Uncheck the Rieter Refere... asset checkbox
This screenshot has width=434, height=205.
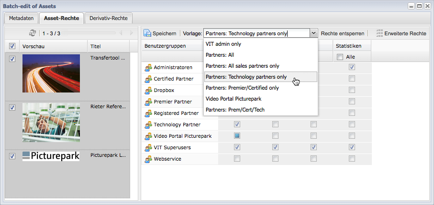click(x=12, y=108)
